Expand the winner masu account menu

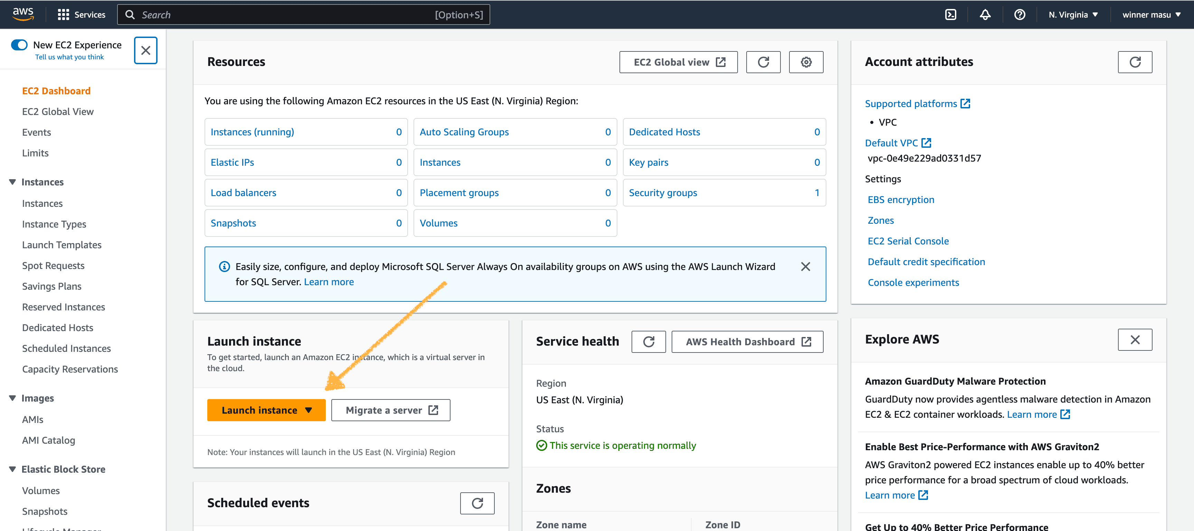(x=1151, y=15)
